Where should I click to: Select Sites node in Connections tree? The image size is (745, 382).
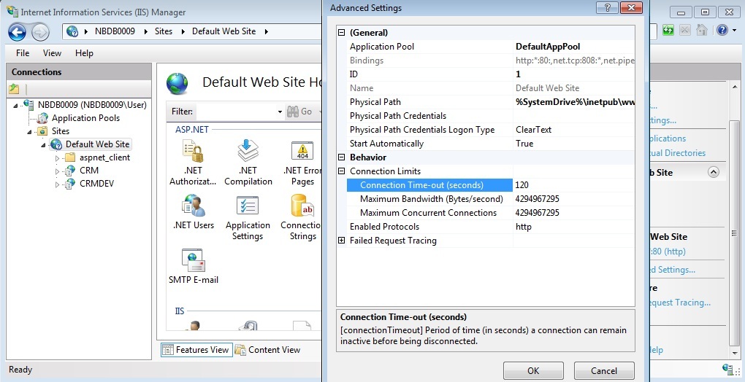[61, 130]
